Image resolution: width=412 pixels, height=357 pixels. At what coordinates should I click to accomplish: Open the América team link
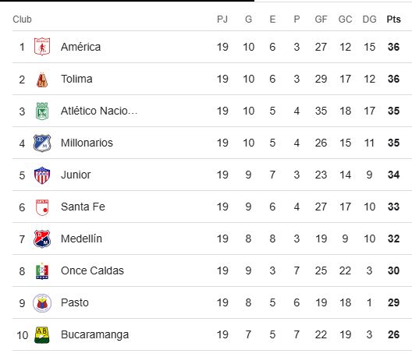click(x=80, y=47)
